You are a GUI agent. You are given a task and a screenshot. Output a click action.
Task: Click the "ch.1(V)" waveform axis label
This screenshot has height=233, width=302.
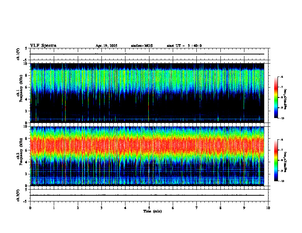click(x=18, y=54)
